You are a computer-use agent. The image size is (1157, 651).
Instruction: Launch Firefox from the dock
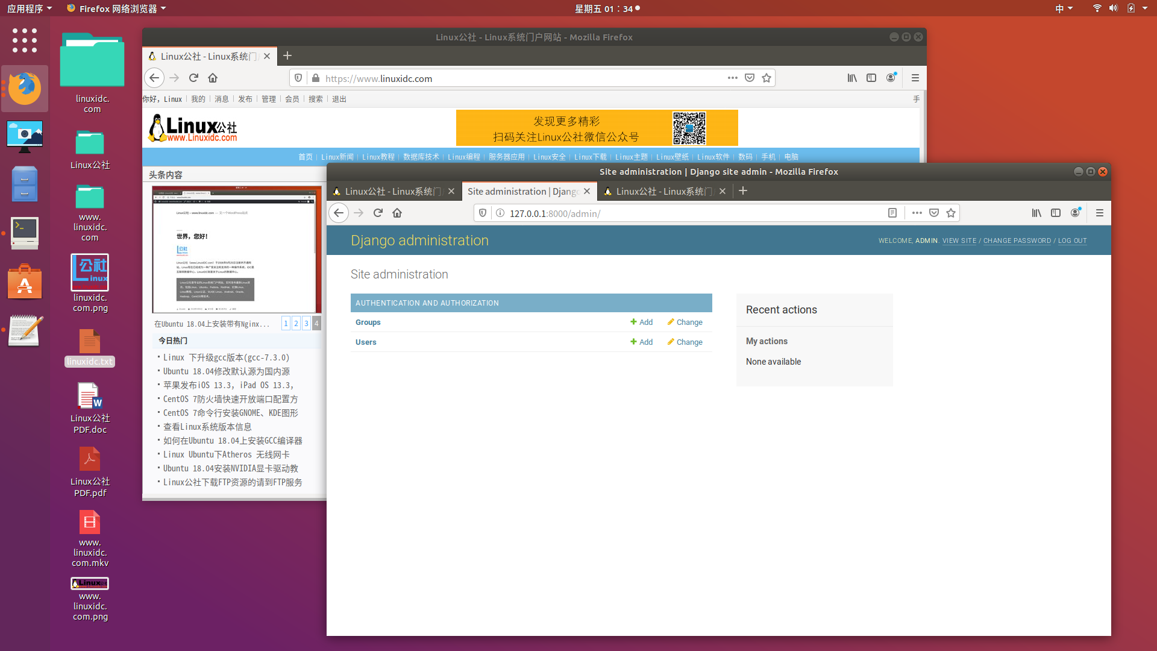point(25,89)
